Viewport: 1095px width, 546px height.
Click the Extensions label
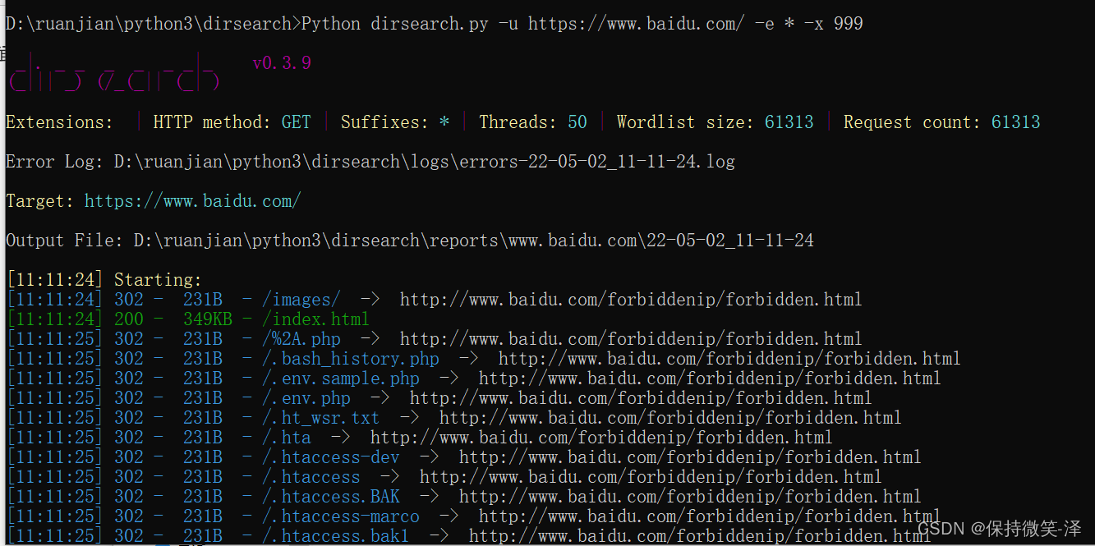tap(59, 122)
